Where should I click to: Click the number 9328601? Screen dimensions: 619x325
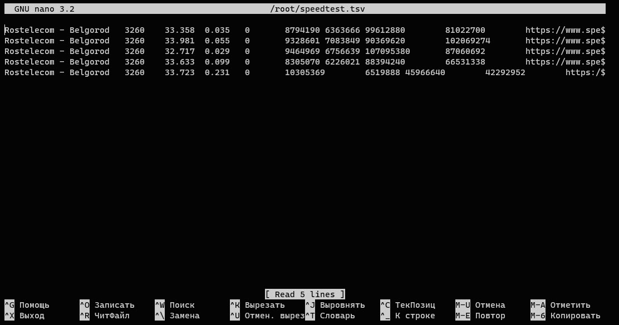[302, 41]
